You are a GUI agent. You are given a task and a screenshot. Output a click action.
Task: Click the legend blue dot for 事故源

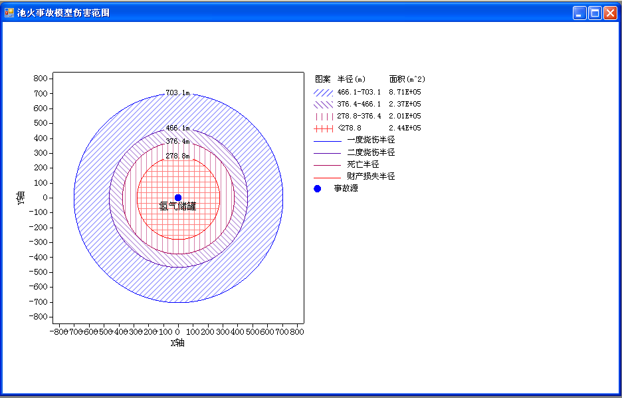click(318, 188)
